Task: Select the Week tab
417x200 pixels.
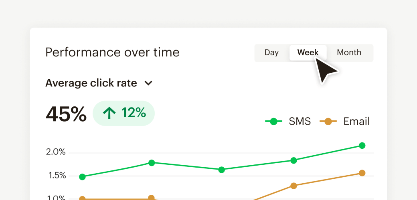Action: point(308,53)
